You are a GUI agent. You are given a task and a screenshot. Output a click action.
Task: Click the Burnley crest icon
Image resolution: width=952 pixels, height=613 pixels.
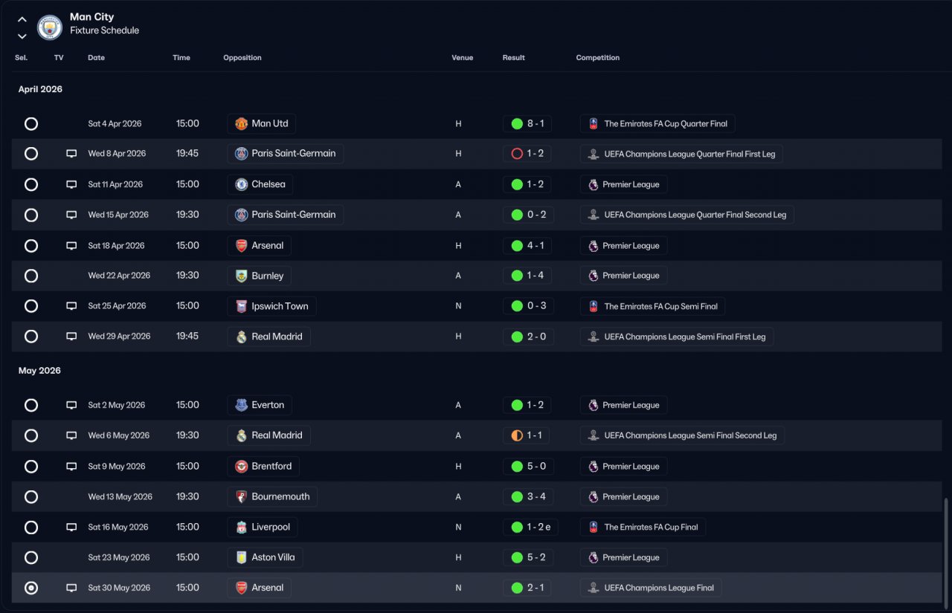point(241,276)
